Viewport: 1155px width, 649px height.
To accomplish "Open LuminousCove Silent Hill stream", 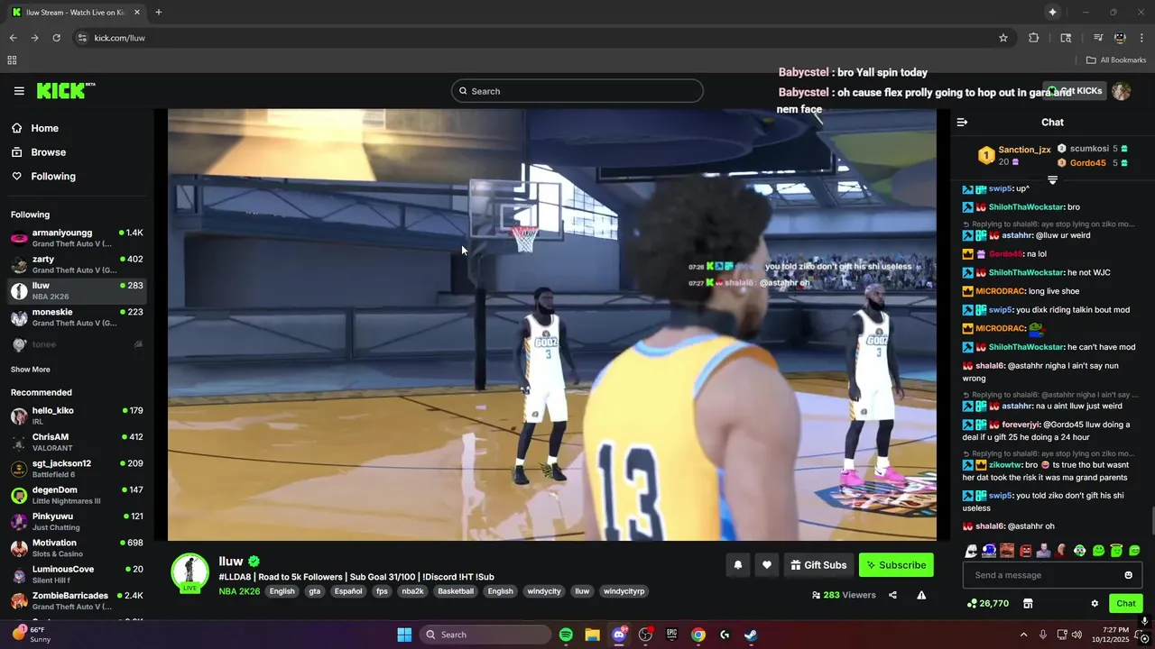I will (x=77, y=574).
